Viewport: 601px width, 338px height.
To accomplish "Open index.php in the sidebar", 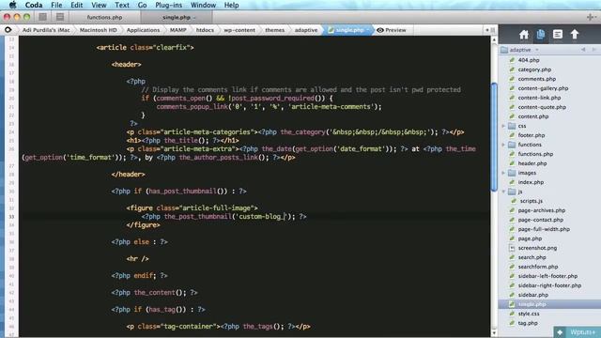I will [x=531, y=182].
